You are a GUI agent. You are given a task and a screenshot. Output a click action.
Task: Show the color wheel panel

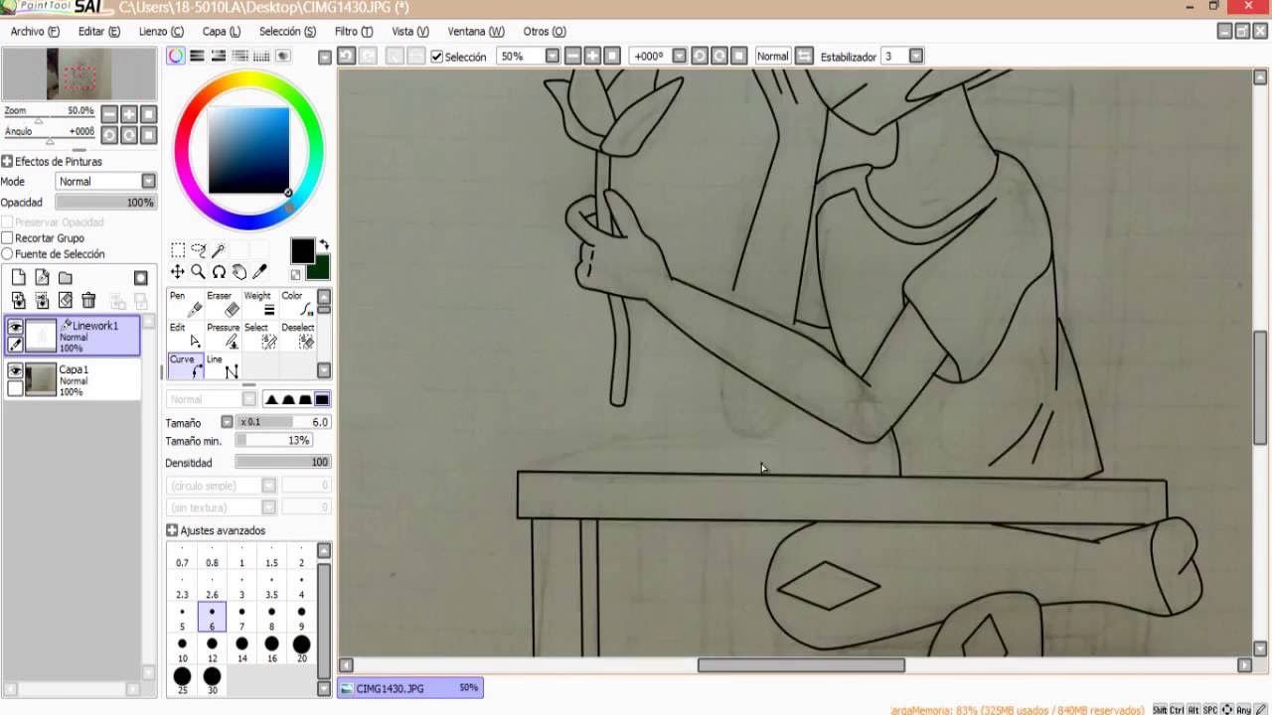[x=175, y=57]
